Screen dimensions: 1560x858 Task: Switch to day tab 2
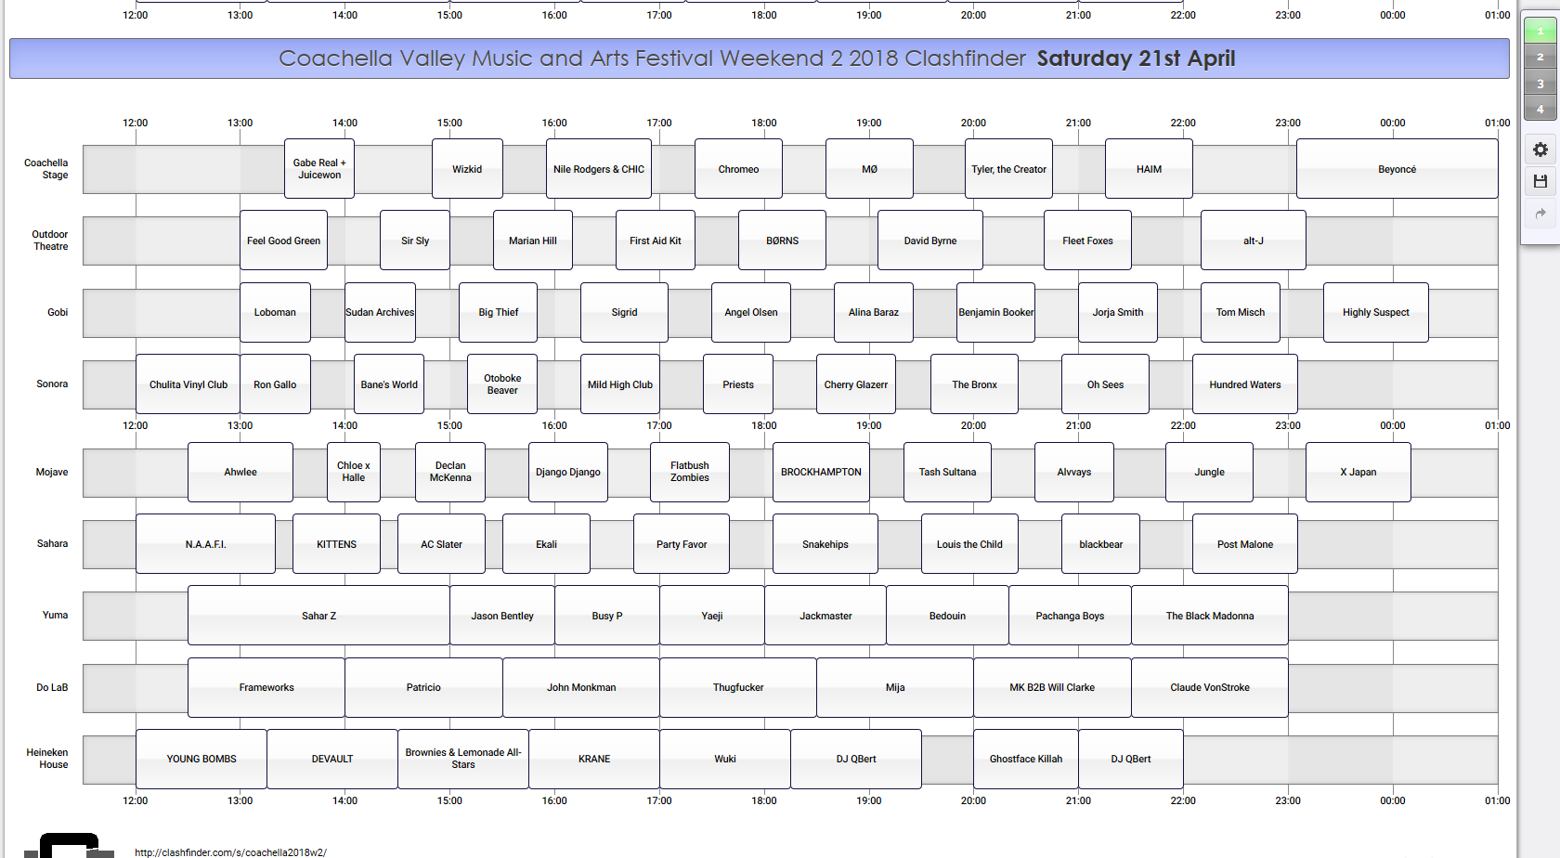click(x=1540, y=57)
